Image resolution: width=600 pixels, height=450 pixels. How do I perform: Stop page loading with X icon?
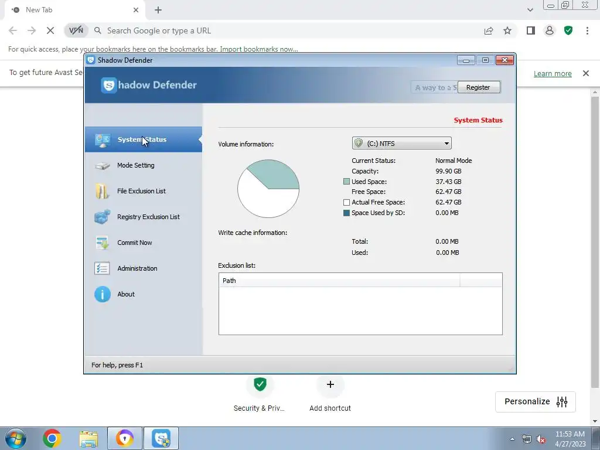(x=50, y=30)
